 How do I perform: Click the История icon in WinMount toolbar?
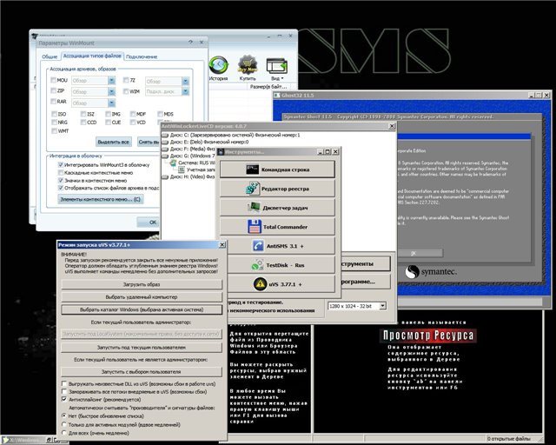[x=218, y=68]
